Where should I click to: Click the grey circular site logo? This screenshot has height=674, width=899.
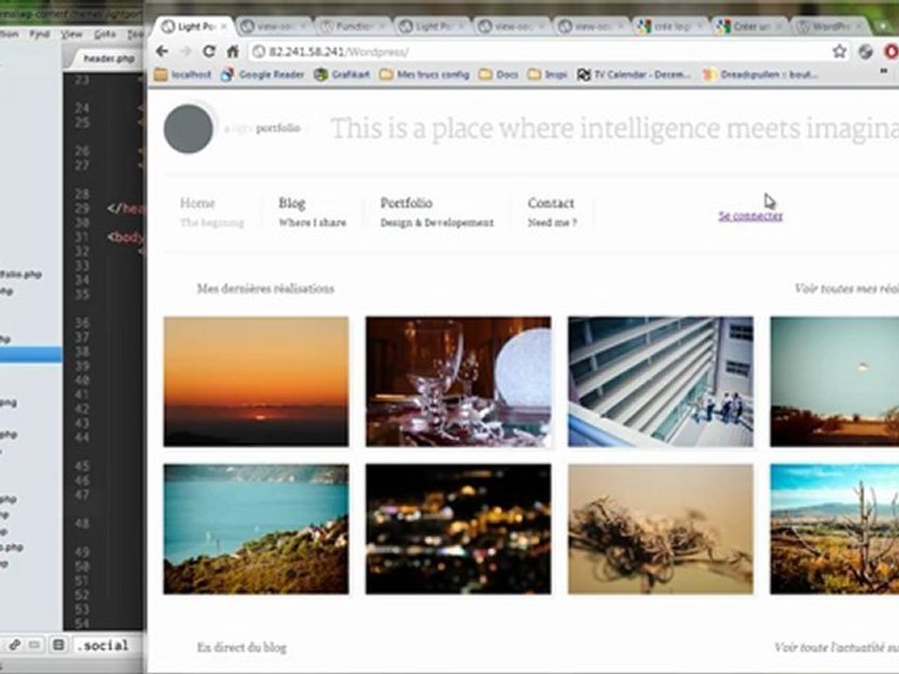pos(188,129)
